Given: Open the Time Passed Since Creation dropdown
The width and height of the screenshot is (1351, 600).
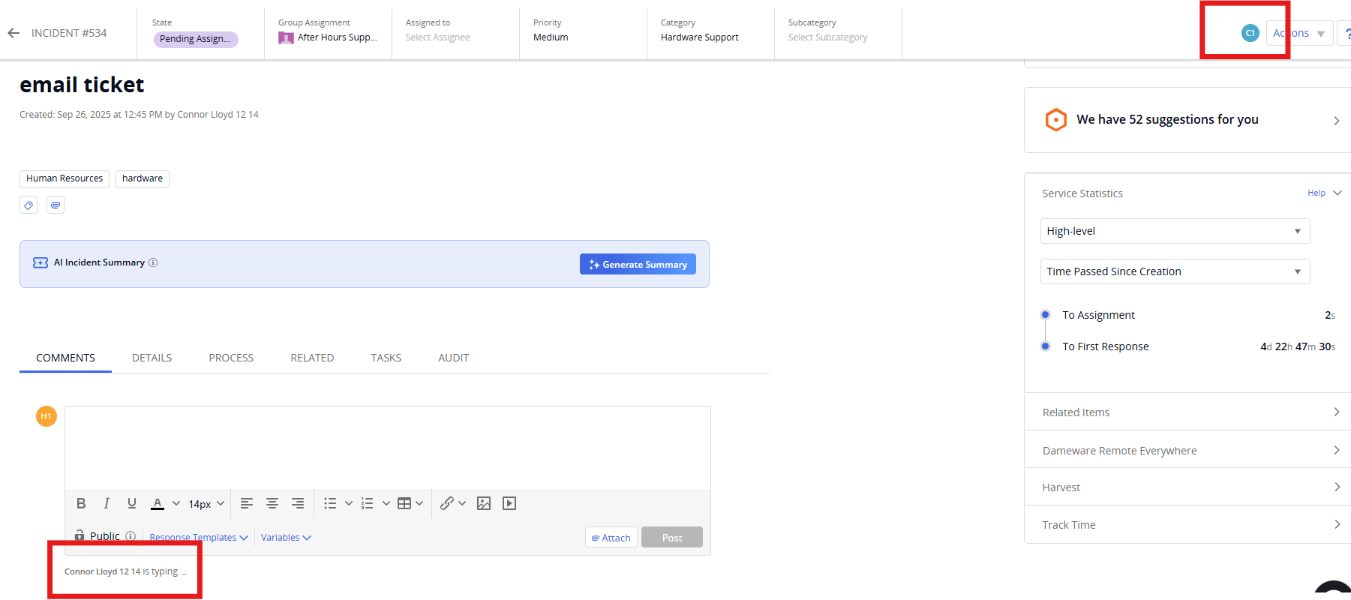Looking at the screenshot, I should (x=1175, y=271).
